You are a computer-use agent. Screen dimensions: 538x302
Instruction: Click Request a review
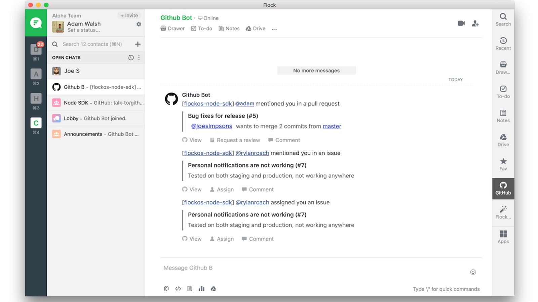[x=235, y=140]
